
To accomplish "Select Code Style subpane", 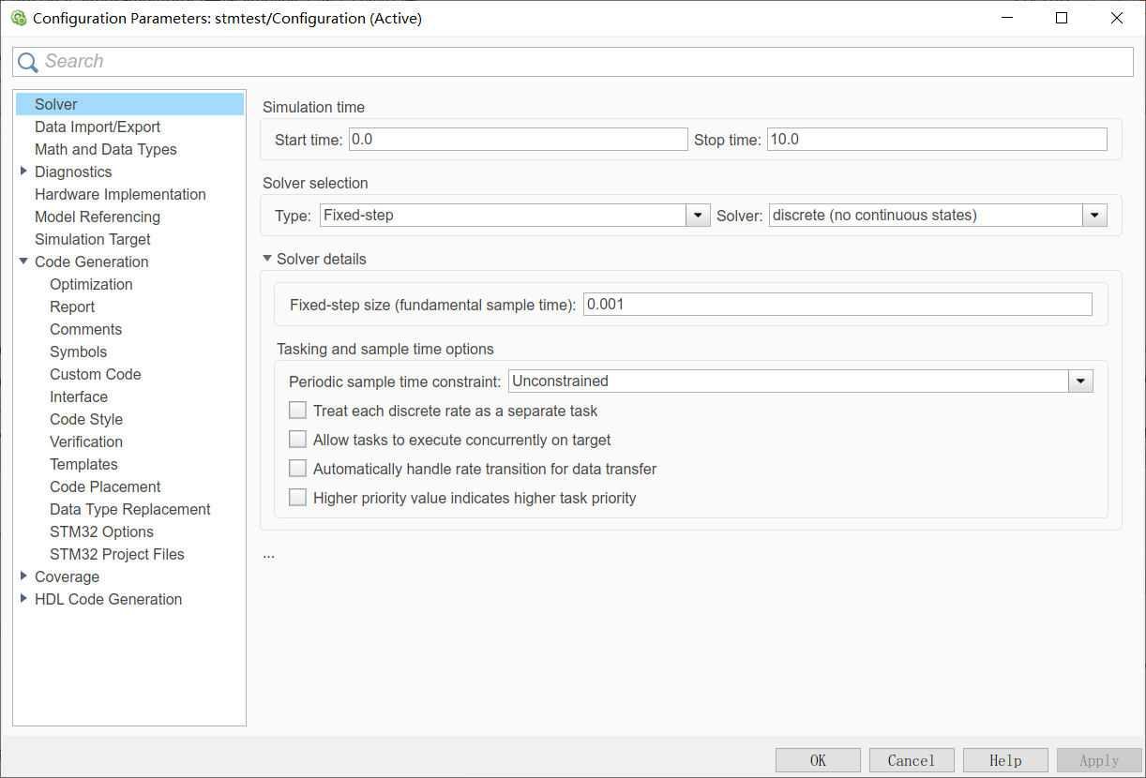I will click(86, 419).
